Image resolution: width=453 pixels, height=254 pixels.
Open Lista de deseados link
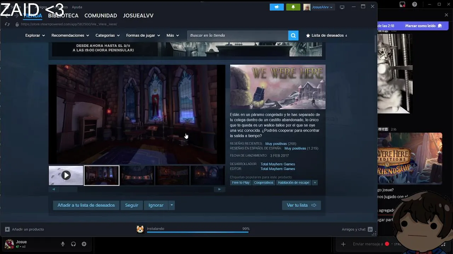click(326, 35)
